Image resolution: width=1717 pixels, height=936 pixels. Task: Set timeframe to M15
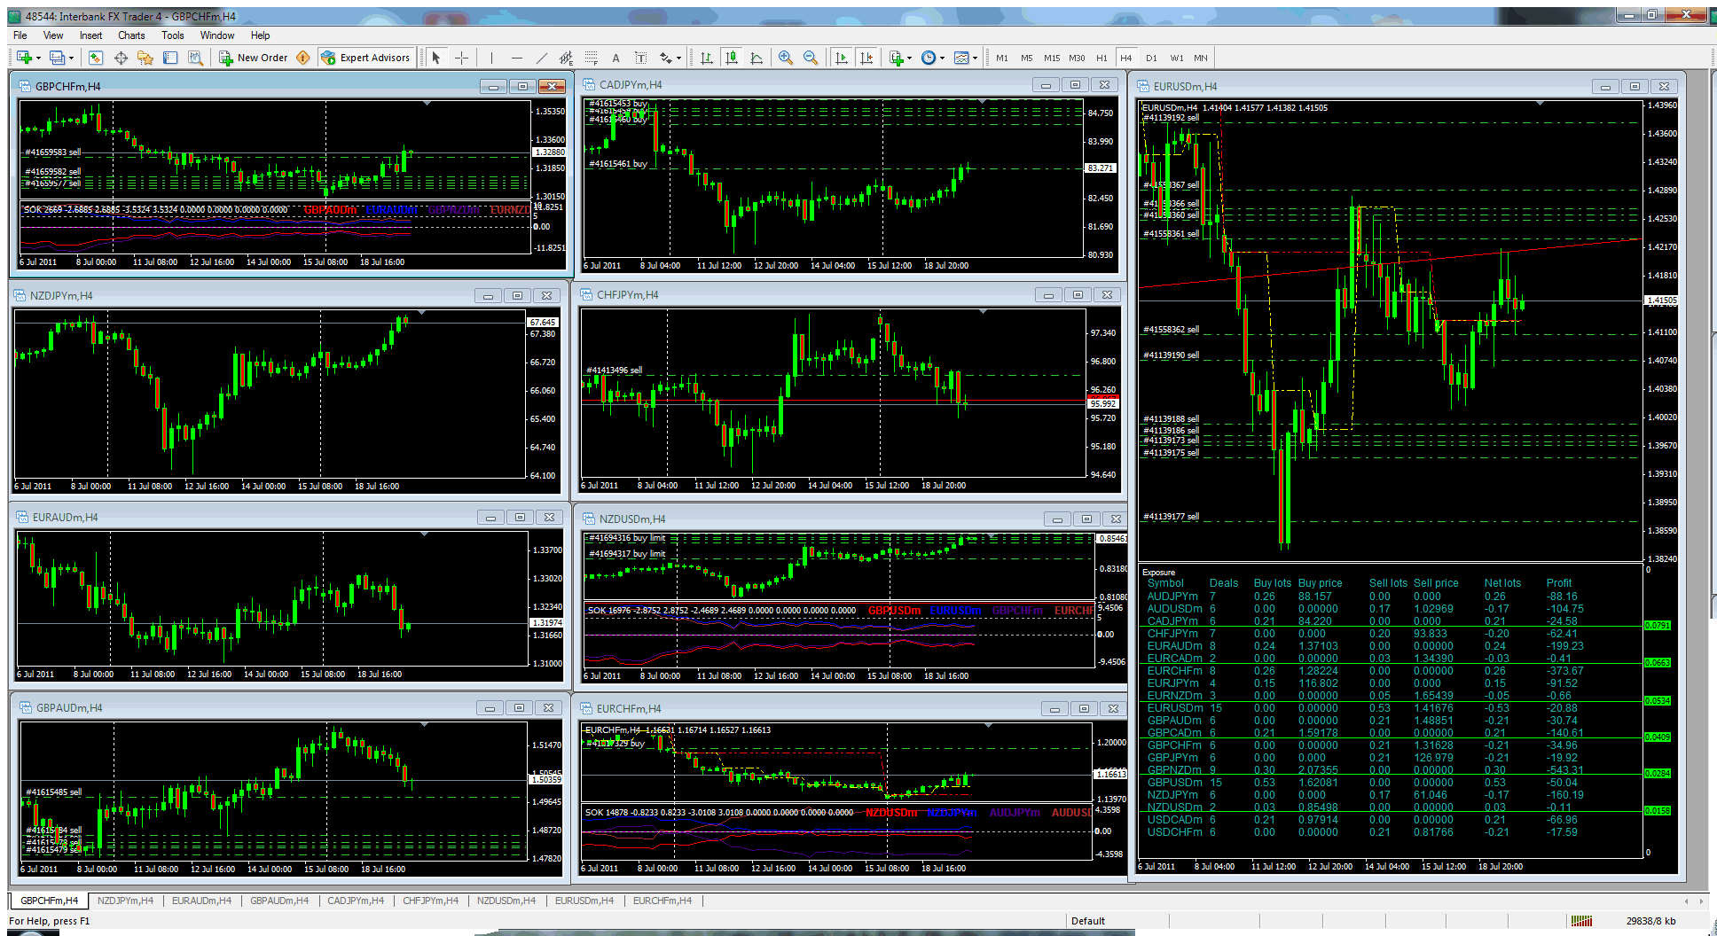1052,58
